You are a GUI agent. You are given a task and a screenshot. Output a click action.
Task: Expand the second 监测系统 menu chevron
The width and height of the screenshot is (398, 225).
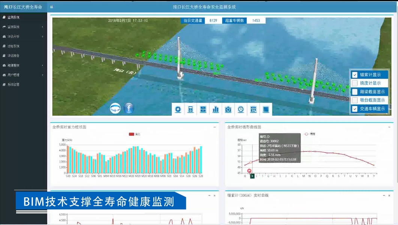coord(42,27)
